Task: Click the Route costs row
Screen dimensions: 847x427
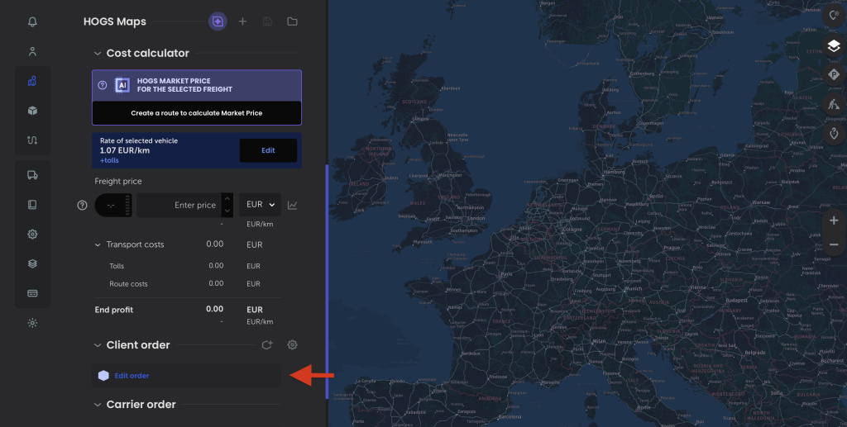Action: [x=188, y=283]
